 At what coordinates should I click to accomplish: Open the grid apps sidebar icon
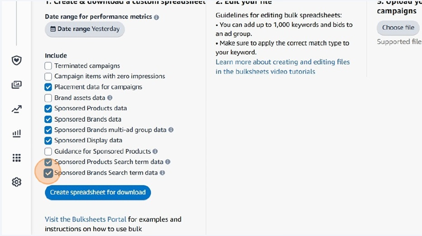pos(16,157)
